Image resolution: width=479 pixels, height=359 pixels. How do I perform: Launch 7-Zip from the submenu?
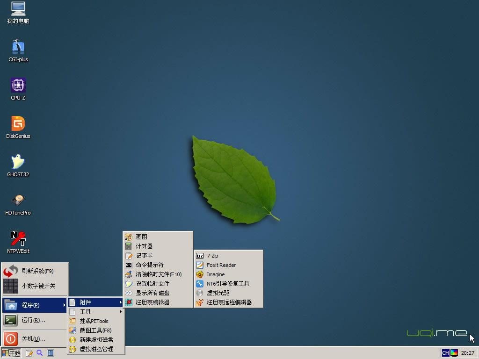[228, 256]
